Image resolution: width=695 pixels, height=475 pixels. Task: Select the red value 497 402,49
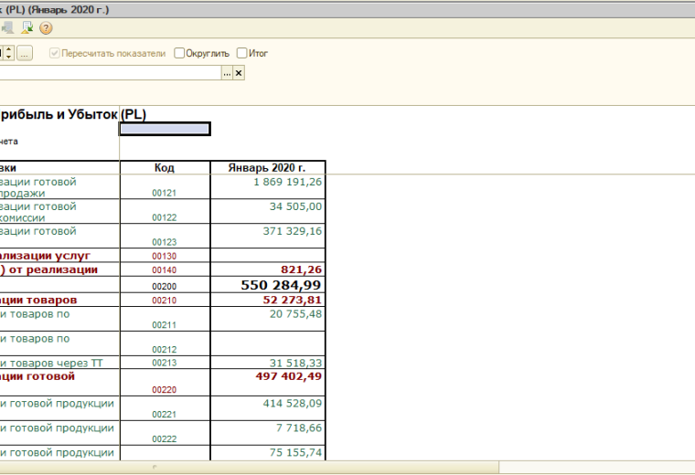[288, 375]
